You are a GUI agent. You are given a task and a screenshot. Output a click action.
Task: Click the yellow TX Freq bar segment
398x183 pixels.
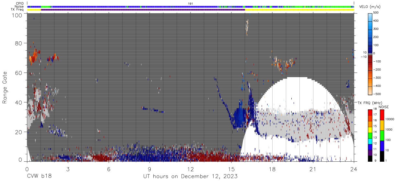coord(299,10)
